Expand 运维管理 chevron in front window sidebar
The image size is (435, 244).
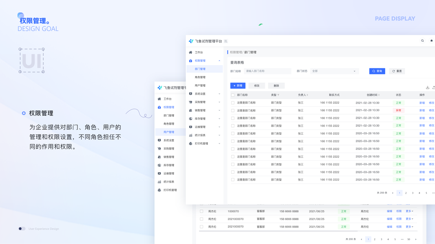[219, 127]
